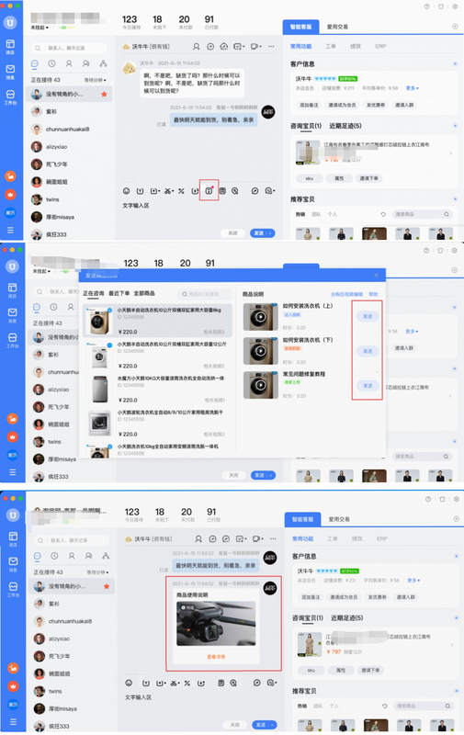Toggle the star on 没有犄角的小 contact, third screenshot
The image size is (464, 735).
click(107, 586)
